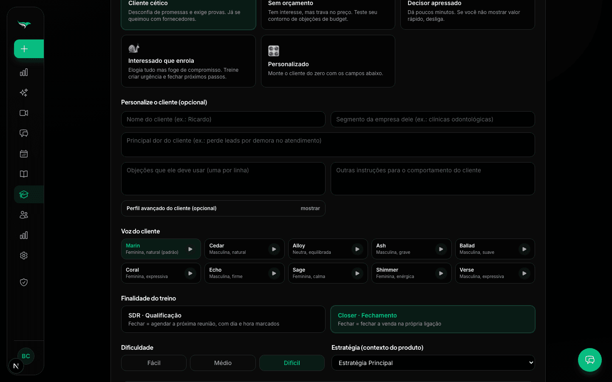This screenshot has height=382, width=612.
Task: Click the round N badge icon
Action: 16,366
